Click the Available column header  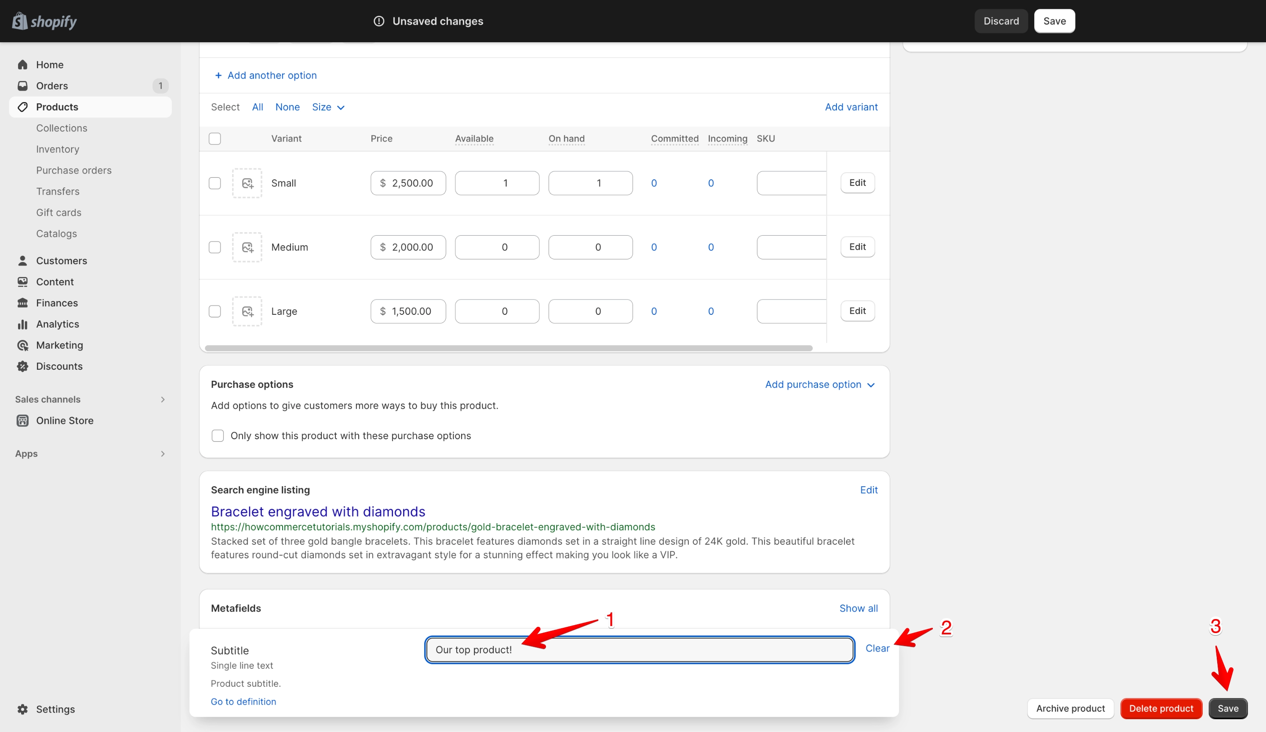tap(474, 138)
